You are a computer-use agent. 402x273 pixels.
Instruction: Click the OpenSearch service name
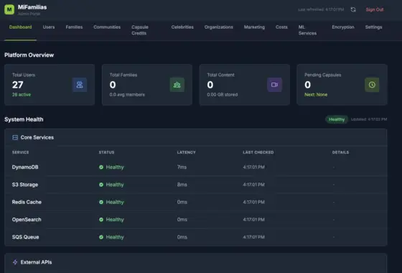point(27,220)
